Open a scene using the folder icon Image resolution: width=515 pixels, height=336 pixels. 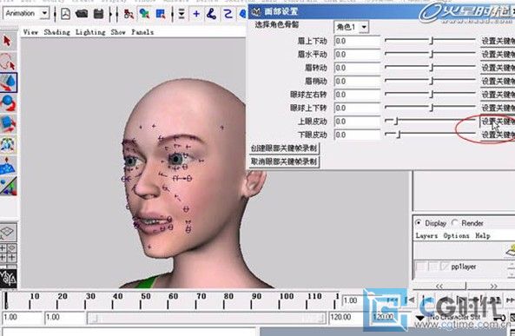[82, 14]
